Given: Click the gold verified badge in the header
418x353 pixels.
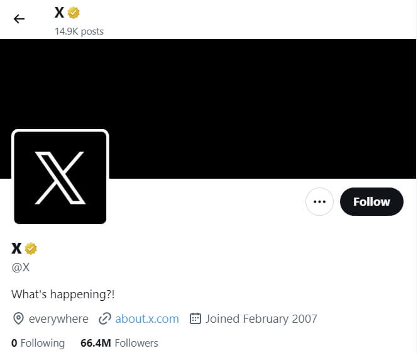Looking at the screenshot, I should 74,13.
